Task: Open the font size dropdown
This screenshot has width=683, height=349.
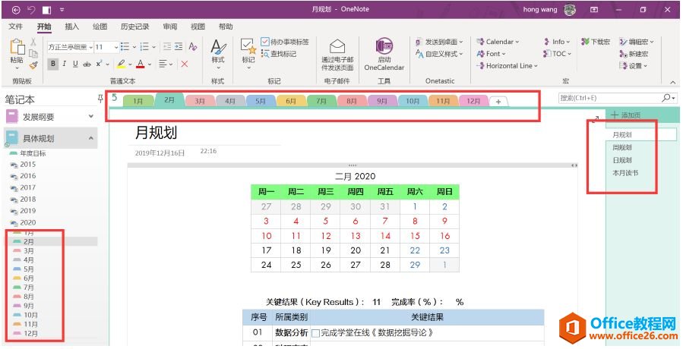Action: (116, 47)
